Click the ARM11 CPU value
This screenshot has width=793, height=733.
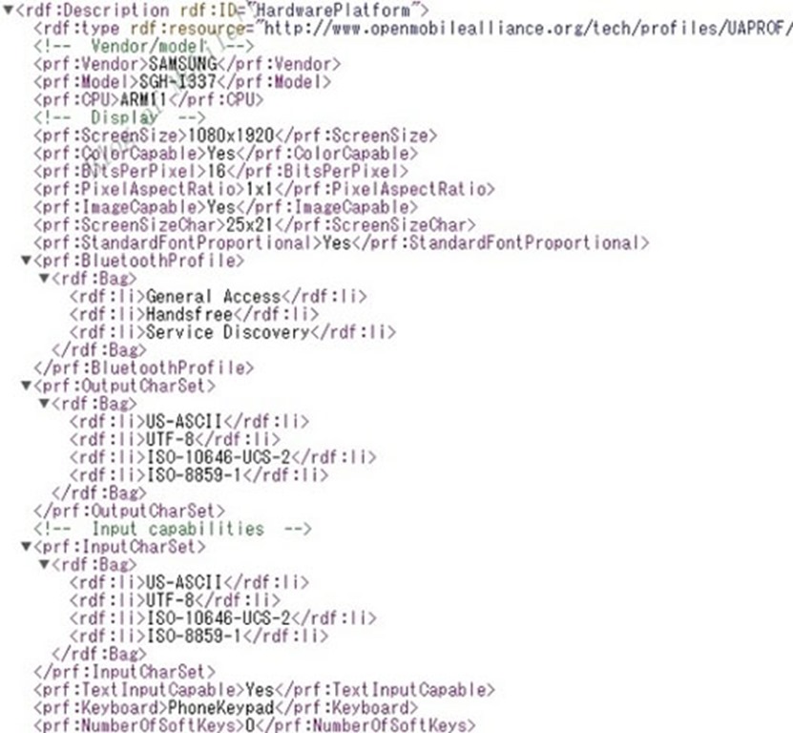tap(143, 99)
